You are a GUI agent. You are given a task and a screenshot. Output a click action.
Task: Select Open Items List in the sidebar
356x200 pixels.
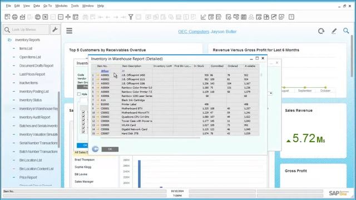point(30,57)
